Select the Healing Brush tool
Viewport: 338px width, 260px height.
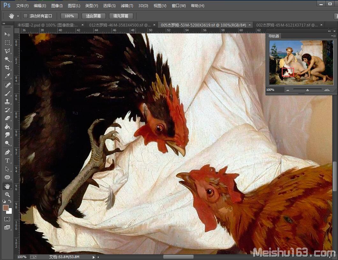point(7,85)
